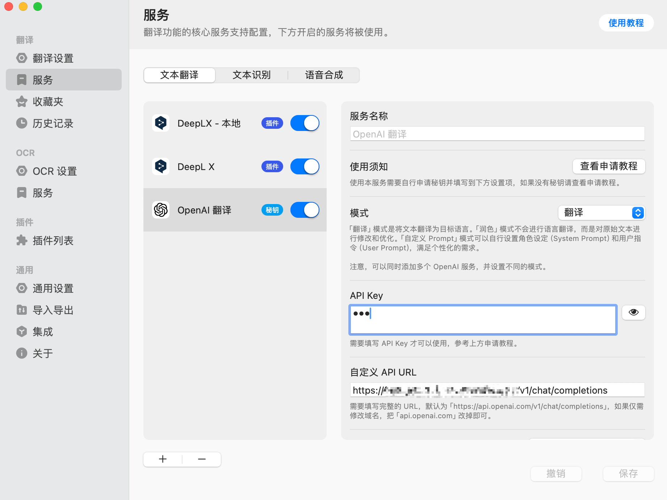Select the DeepLX - 本地 service row
The height and width of the screenshot is (500, 667).
235,123
